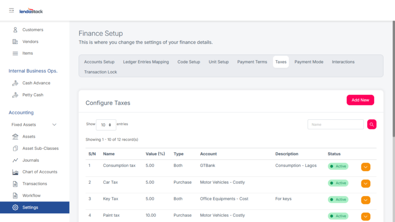
Task: Open Cash Advance using its hand icon
Action: (x=15, y=83)
